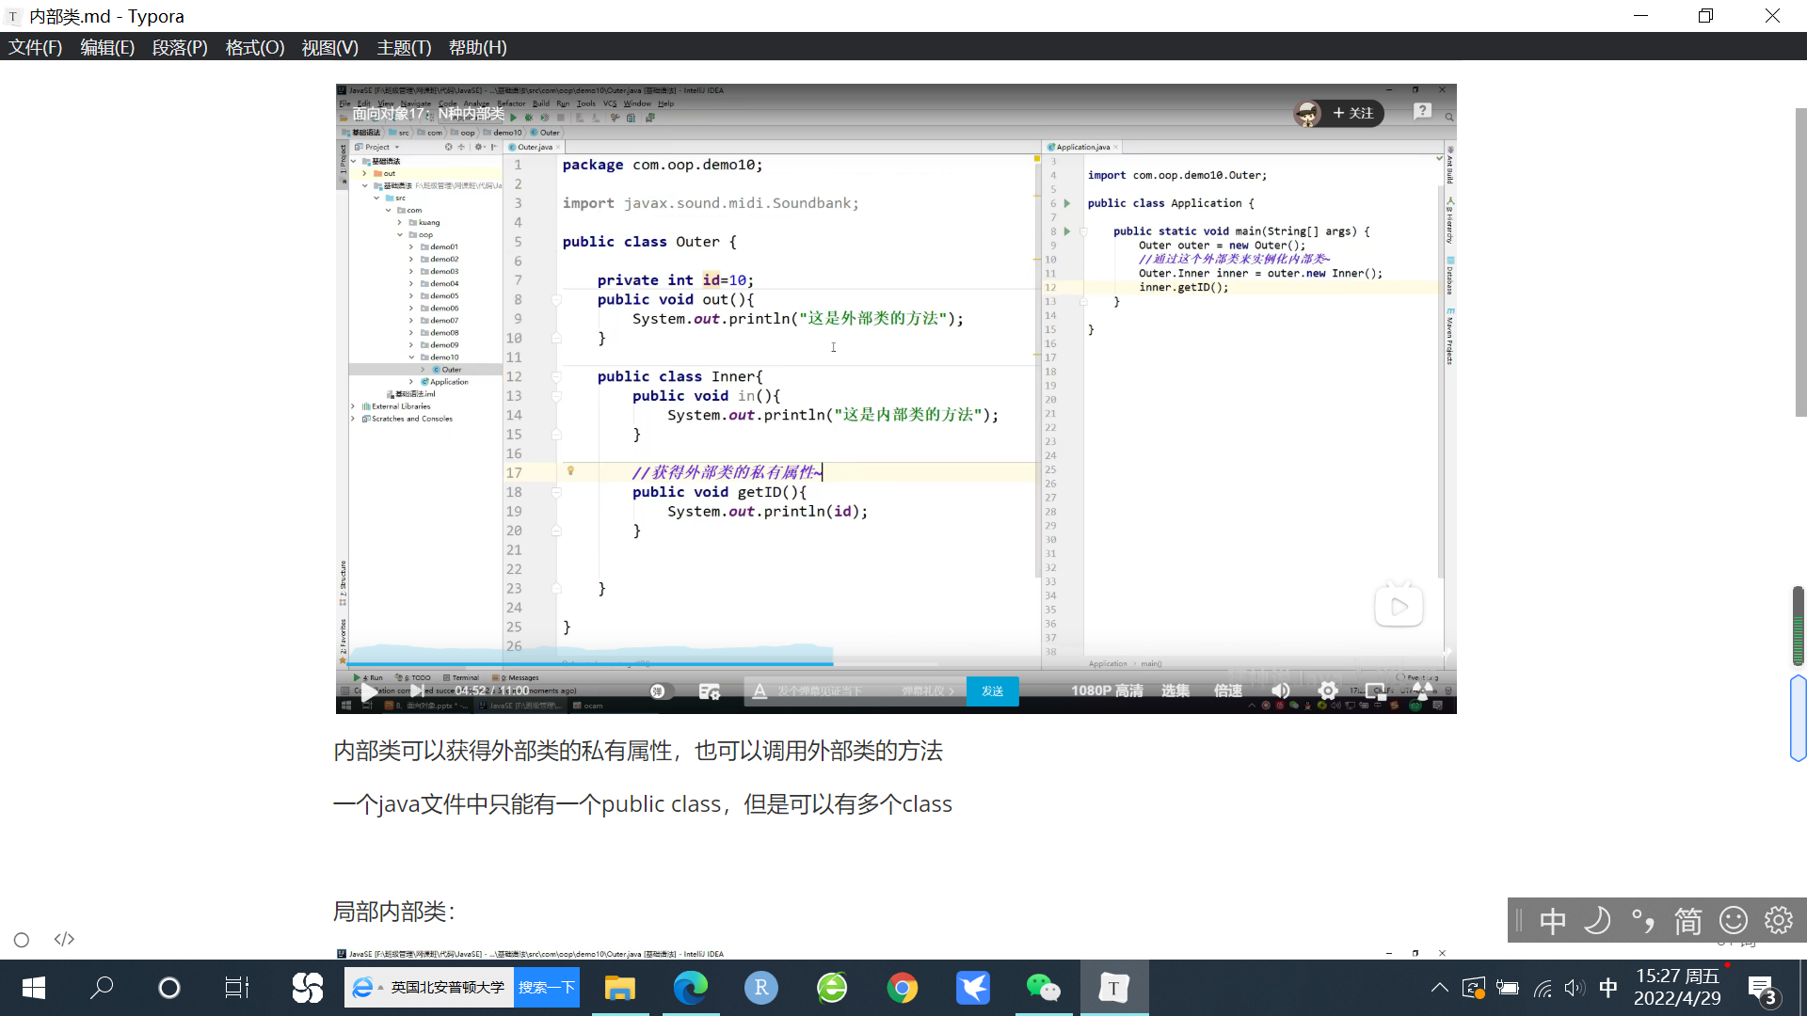Open the 视图(V) view menu
The image size is (1807, 1016).
(x=329, y=47)
